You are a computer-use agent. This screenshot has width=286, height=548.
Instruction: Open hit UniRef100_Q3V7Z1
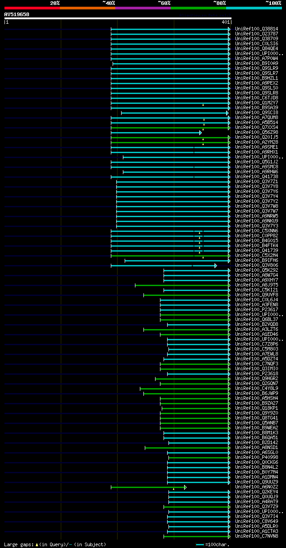tap(257, 182)
